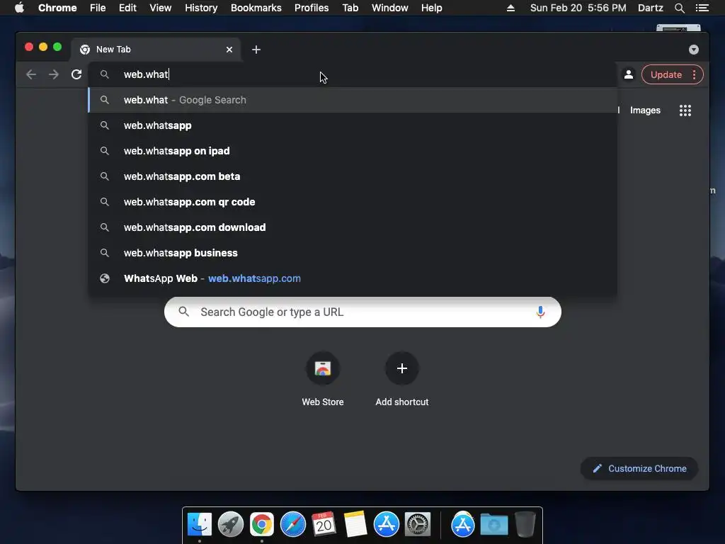Open Chrome from the Dock

tap(262, 525)
